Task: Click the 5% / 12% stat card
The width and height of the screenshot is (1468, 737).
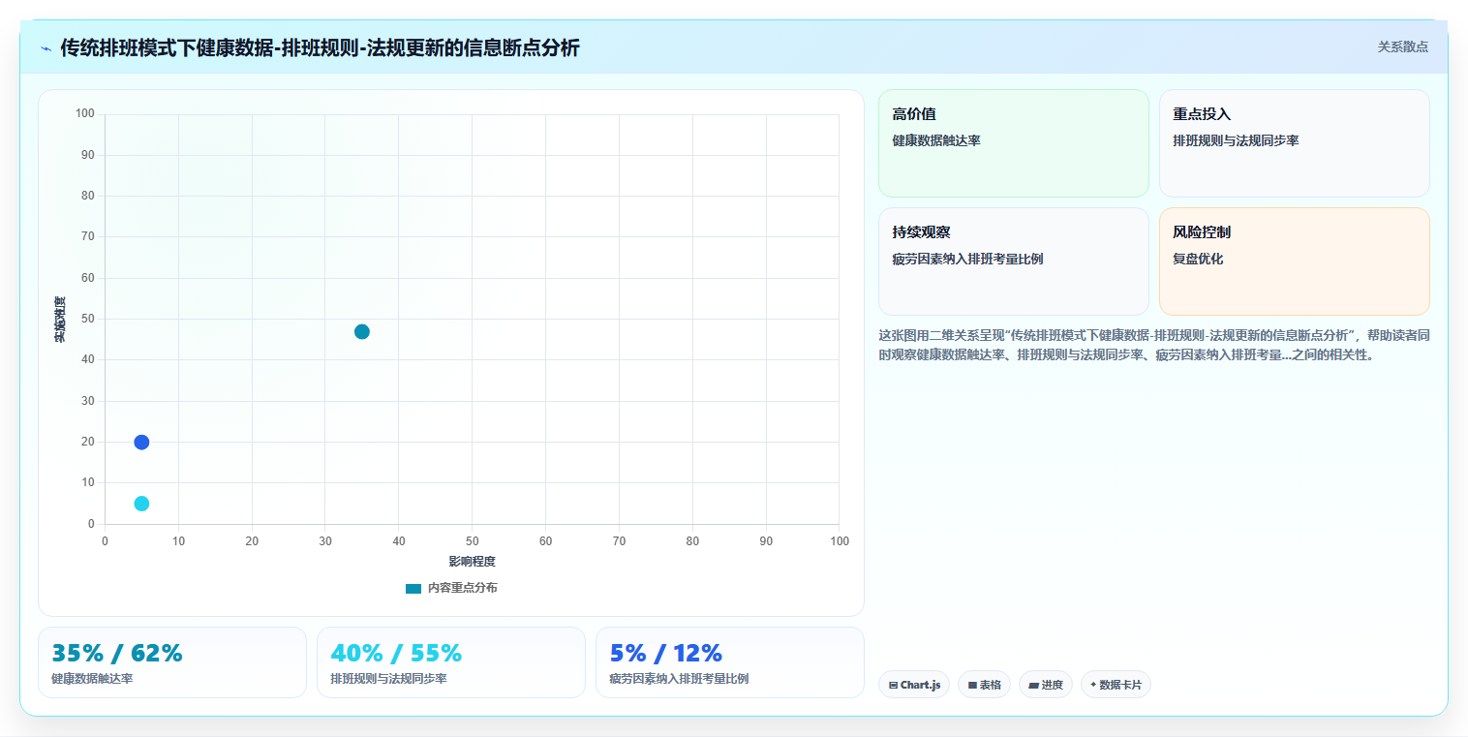Action: [730, 662]
